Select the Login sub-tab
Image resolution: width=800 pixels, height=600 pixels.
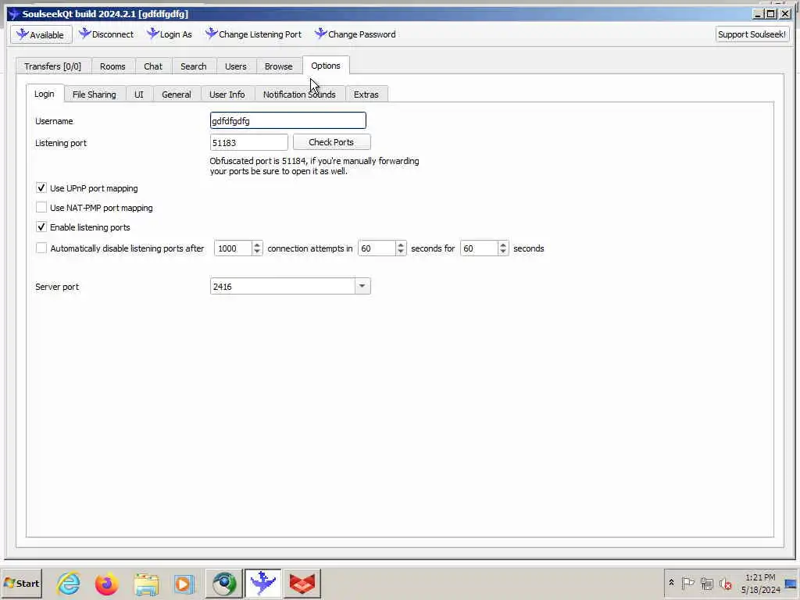click(45, 94)
